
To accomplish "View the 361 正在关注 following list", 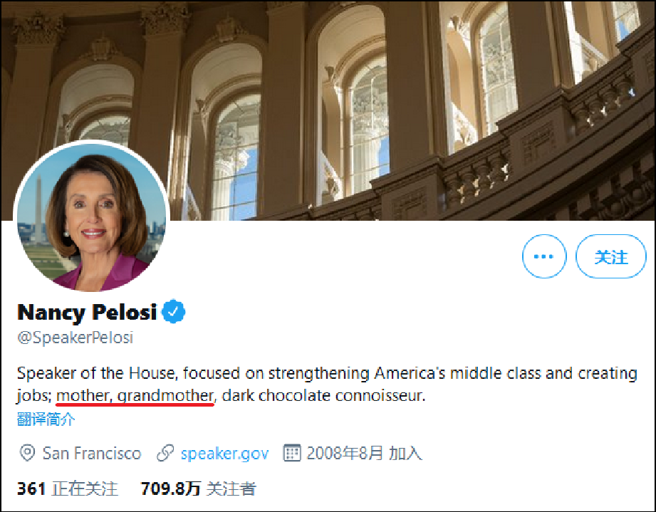I will tap(67, 489).
